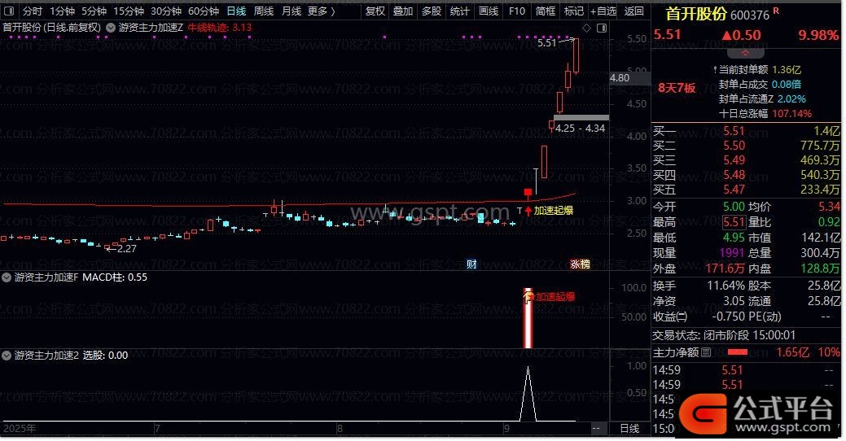Click the 涨榜 marker on chart
The image size is (846, 441).
(x=580, y=264)
